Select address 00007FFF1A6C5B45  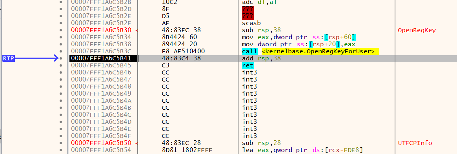tap(101, 65)
